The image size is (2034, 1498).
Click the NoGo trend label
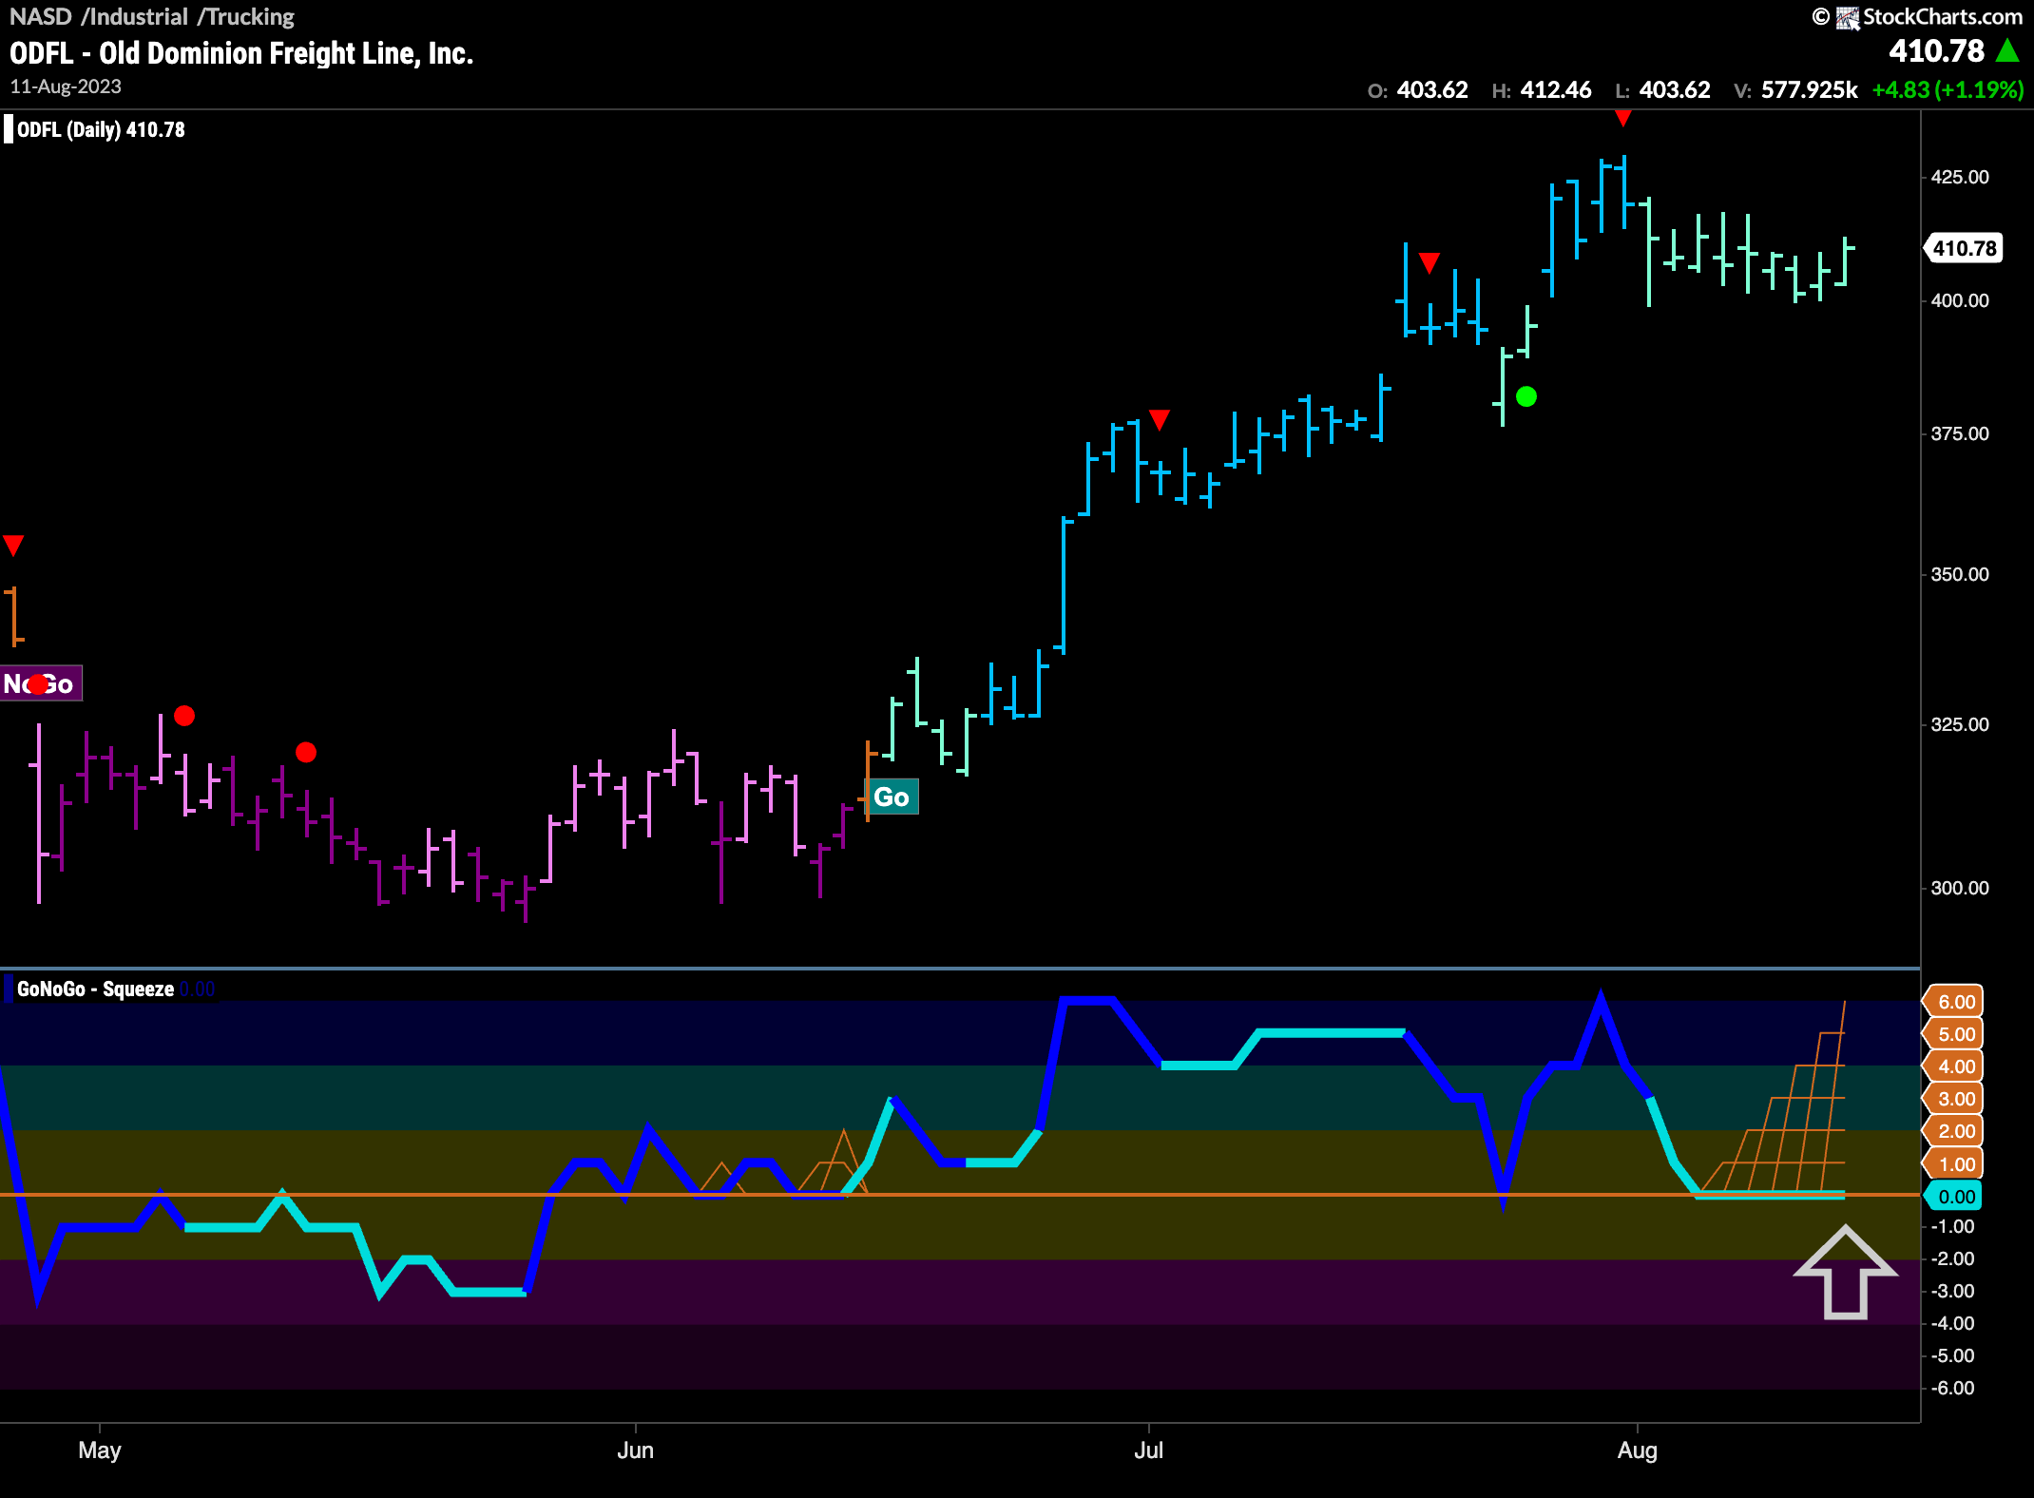(41, 683)
